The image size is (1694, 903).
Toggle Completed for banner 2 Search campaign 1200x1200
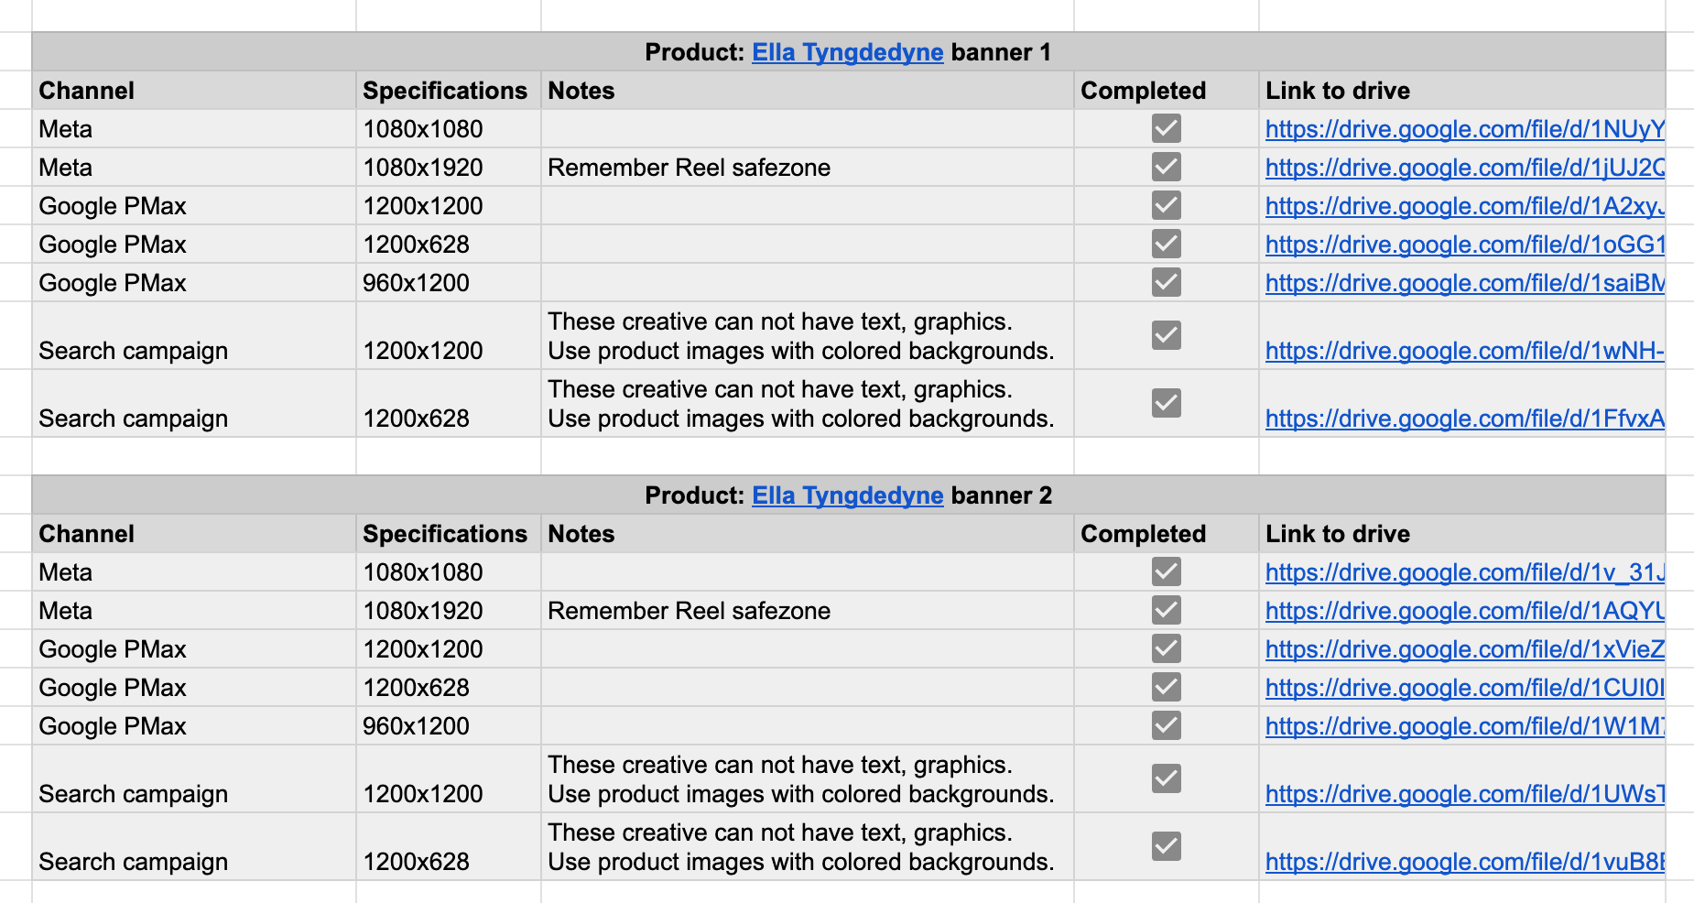point(1166,778)
